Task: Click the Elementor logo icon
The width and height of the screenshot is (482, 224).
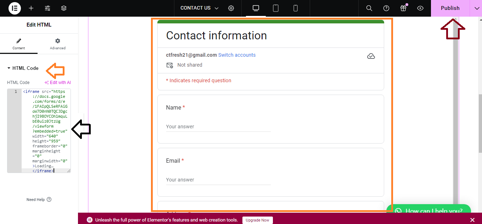Action: 15,8
